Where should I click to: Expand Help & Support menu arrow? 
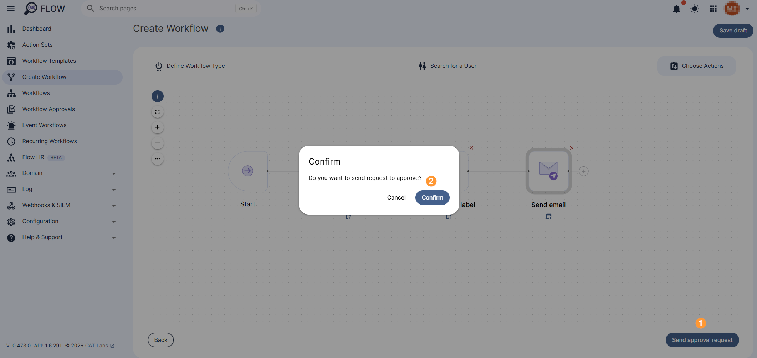[114, 238]
